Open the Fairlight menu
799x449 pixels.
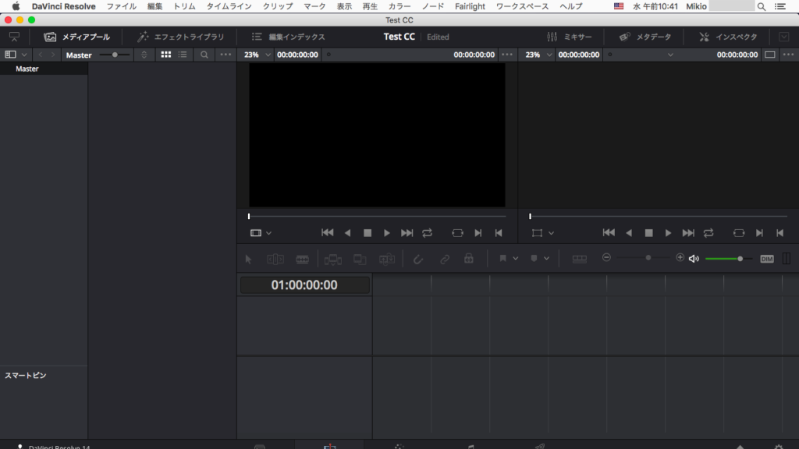point(470,6)
